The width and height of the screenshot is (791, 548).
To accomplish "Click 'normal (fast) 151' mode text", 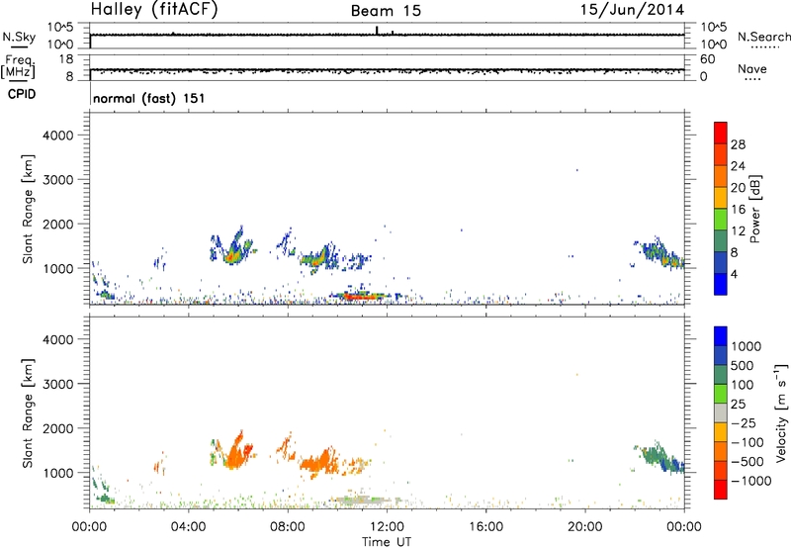I will pos(149,98).
